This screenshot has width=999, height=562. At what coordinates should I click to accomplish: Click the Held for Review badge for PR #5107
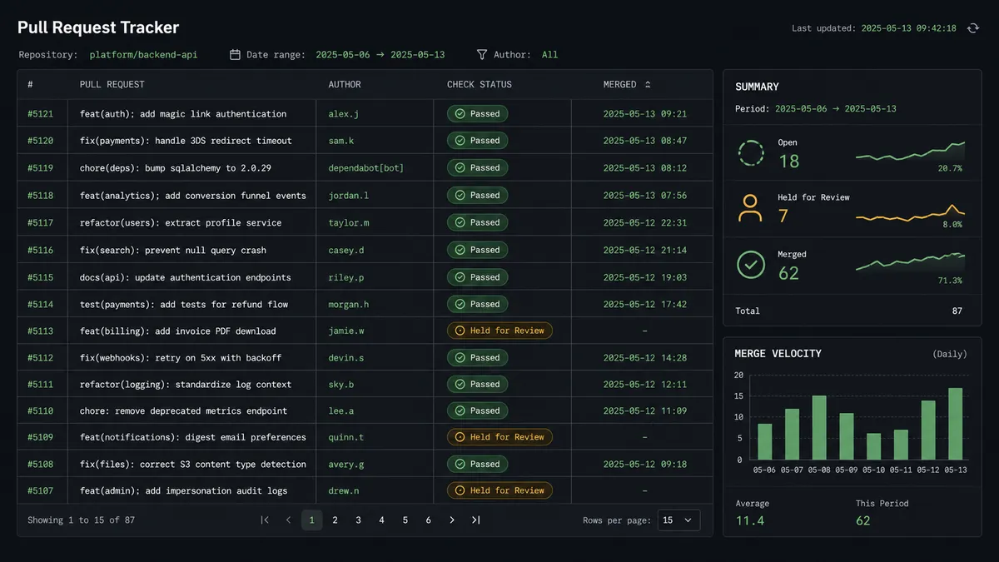coord(499,490)
